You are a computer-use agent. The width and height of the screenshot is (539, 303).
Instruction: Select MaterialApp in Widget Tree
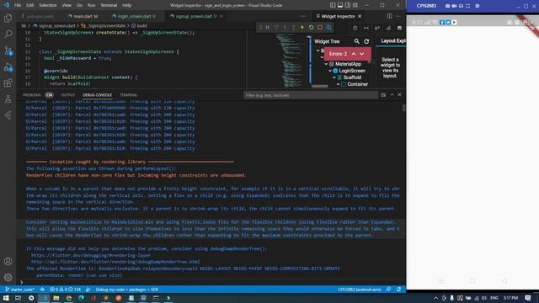pyautogui.click(x=348, y=64)
